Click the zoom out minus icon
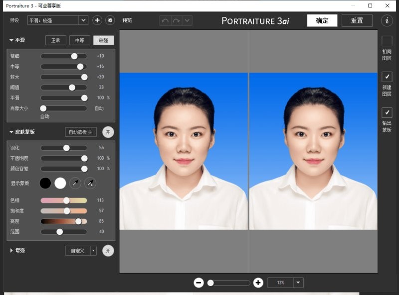The height and width of the screenshot is (295, 399). click(x=199, y=283)
